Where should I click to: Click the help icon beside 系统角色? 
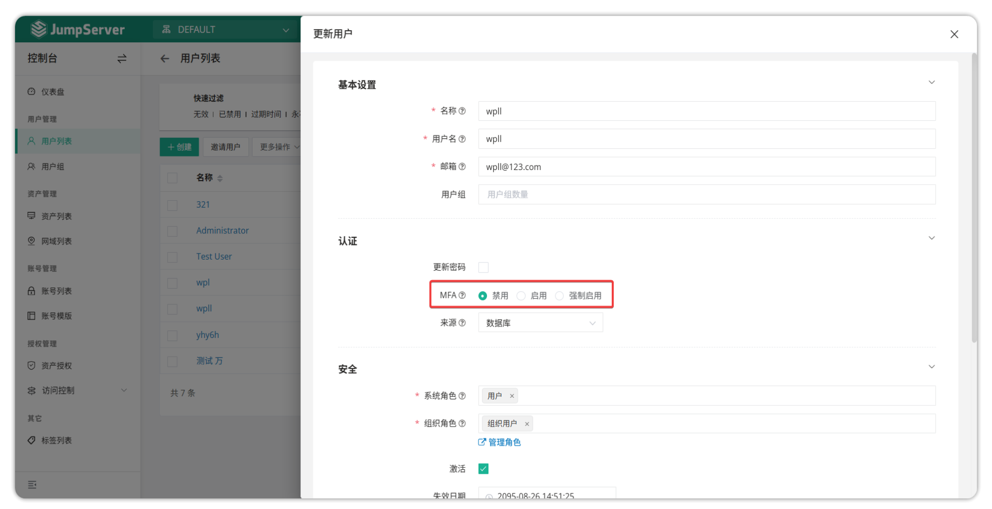click(x=462, y=396)
